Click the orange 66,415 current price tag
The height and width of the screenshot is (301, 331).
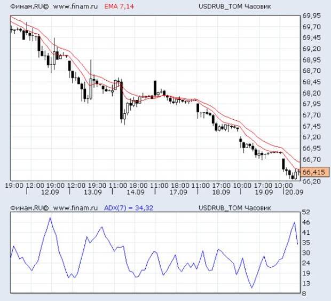coord(314,172)
